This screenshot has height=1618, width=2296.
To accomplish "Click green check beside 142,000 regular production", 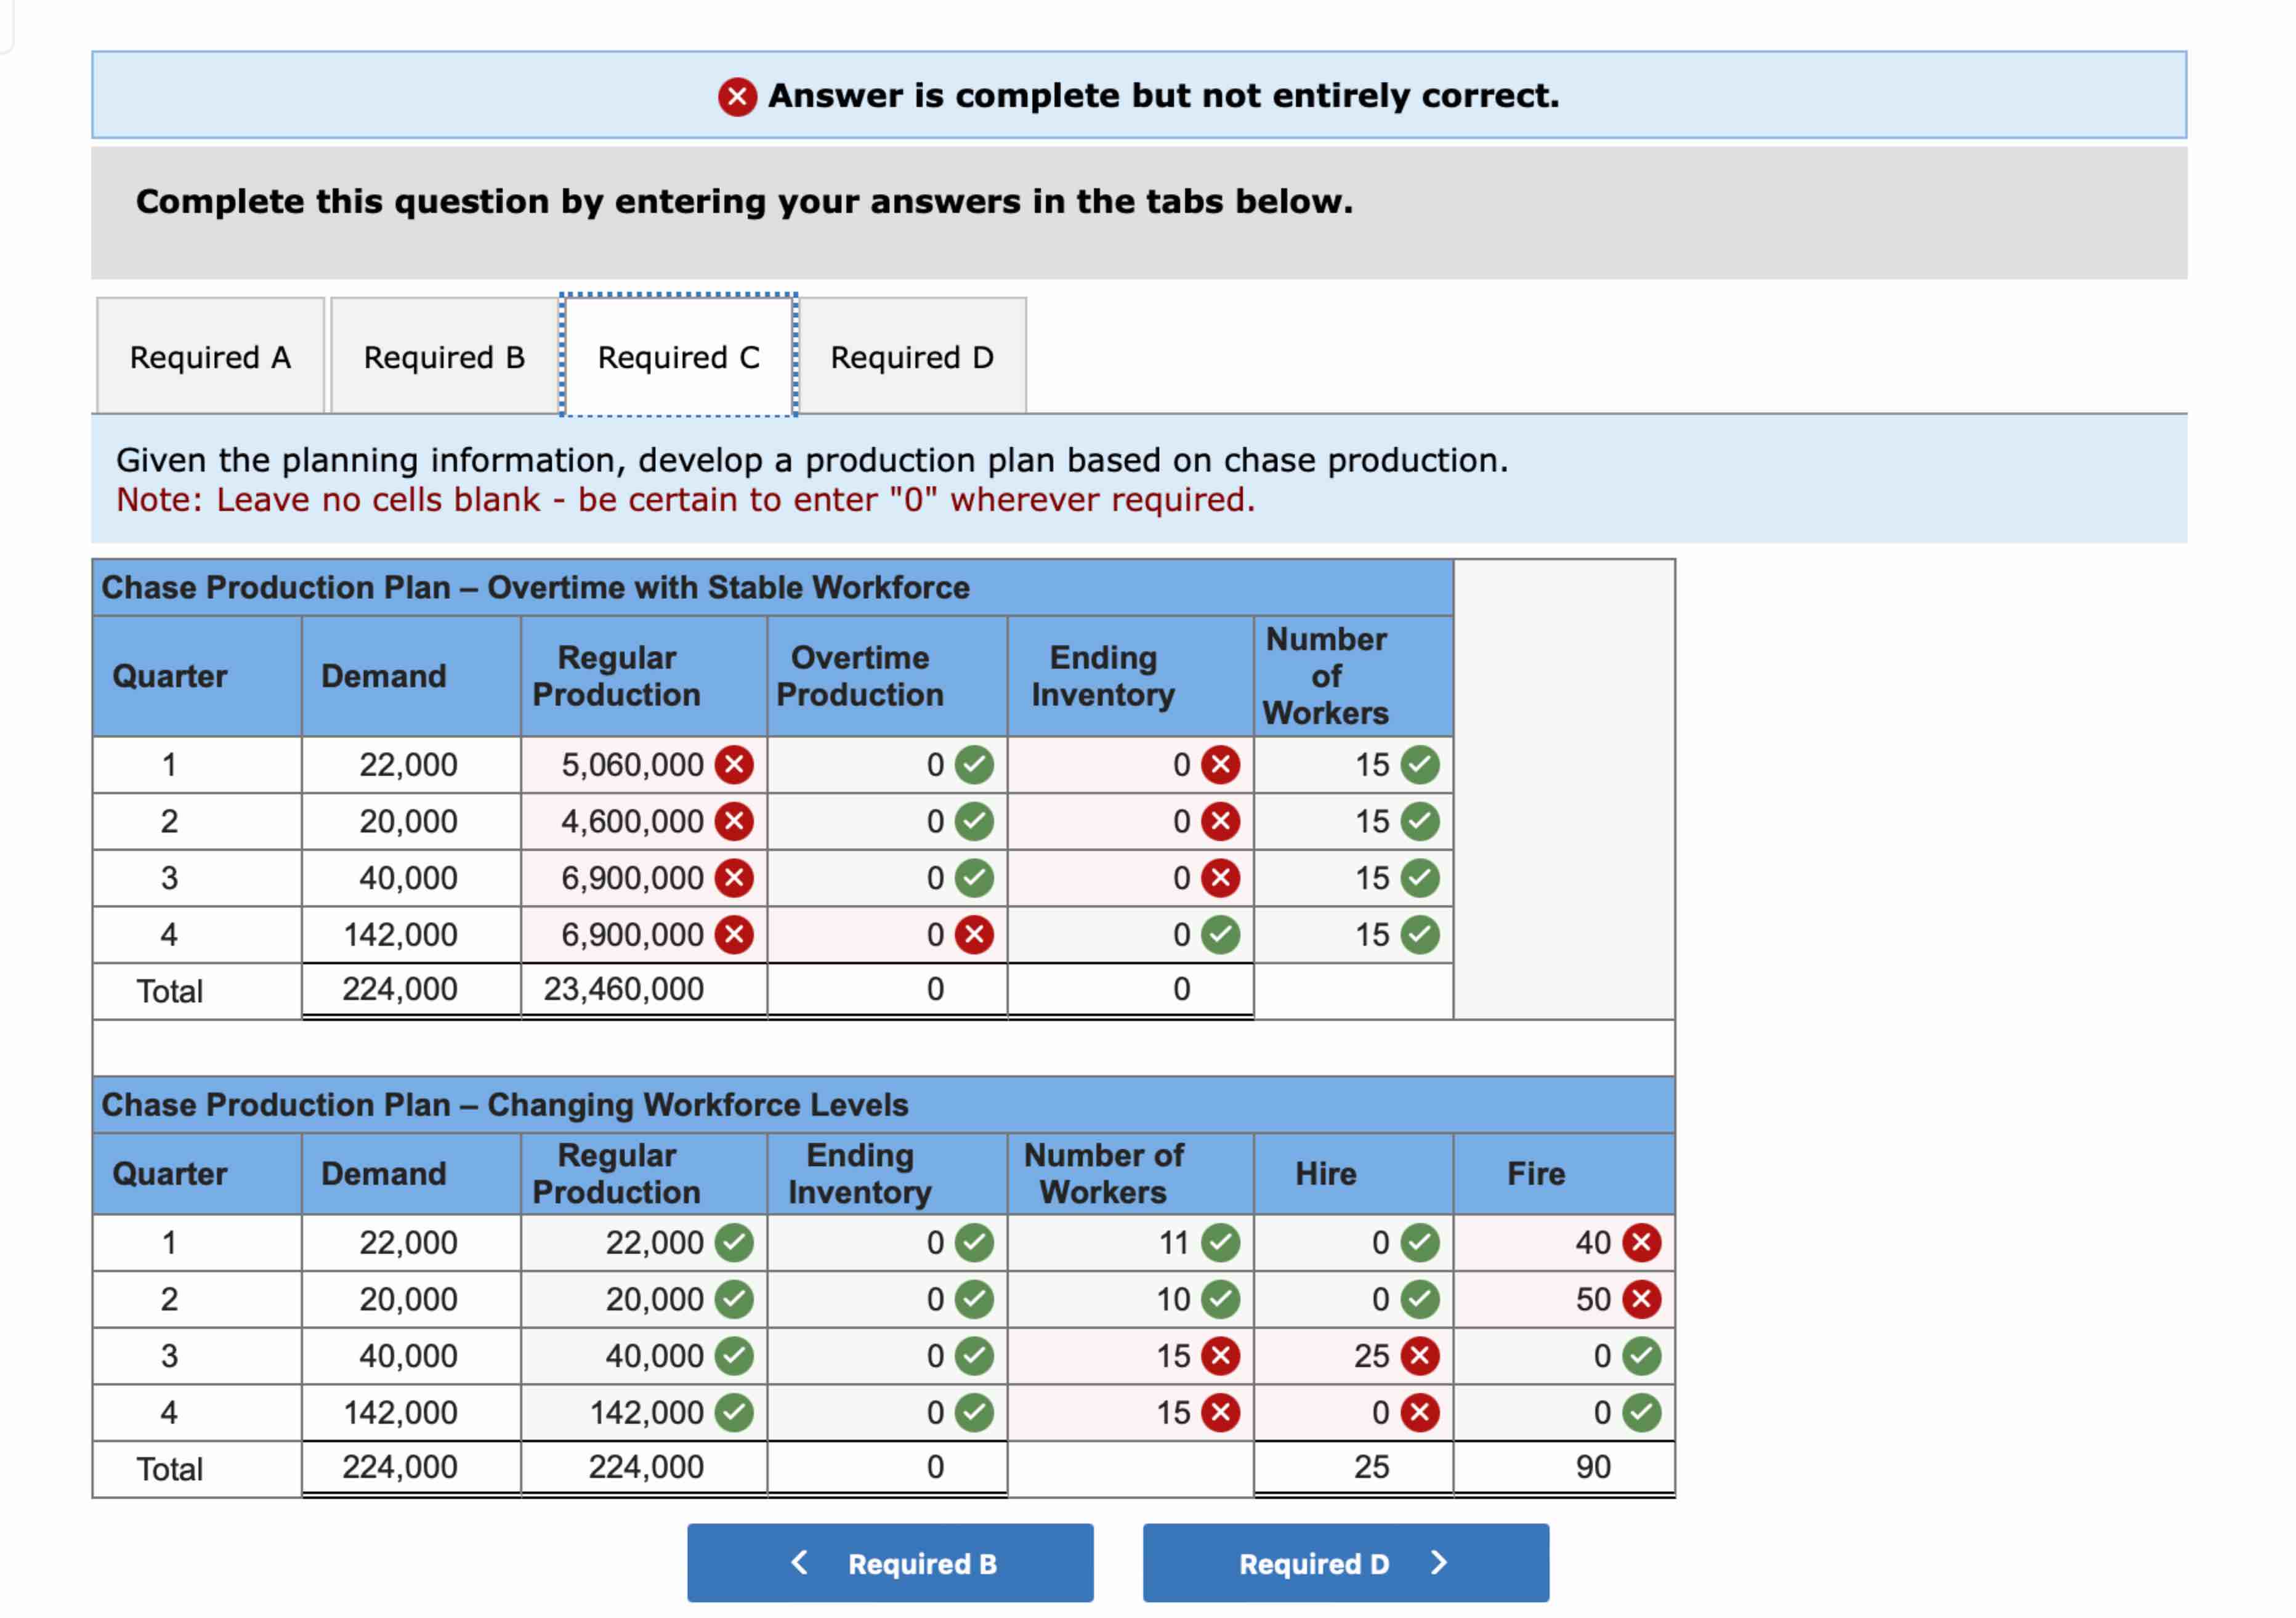I will 734,1413.
